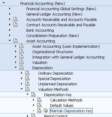Screen dimensions: 112x117
Task: Open documentation icon for Accounts Receivable and Accounts Payable
Action: (15, 19)
